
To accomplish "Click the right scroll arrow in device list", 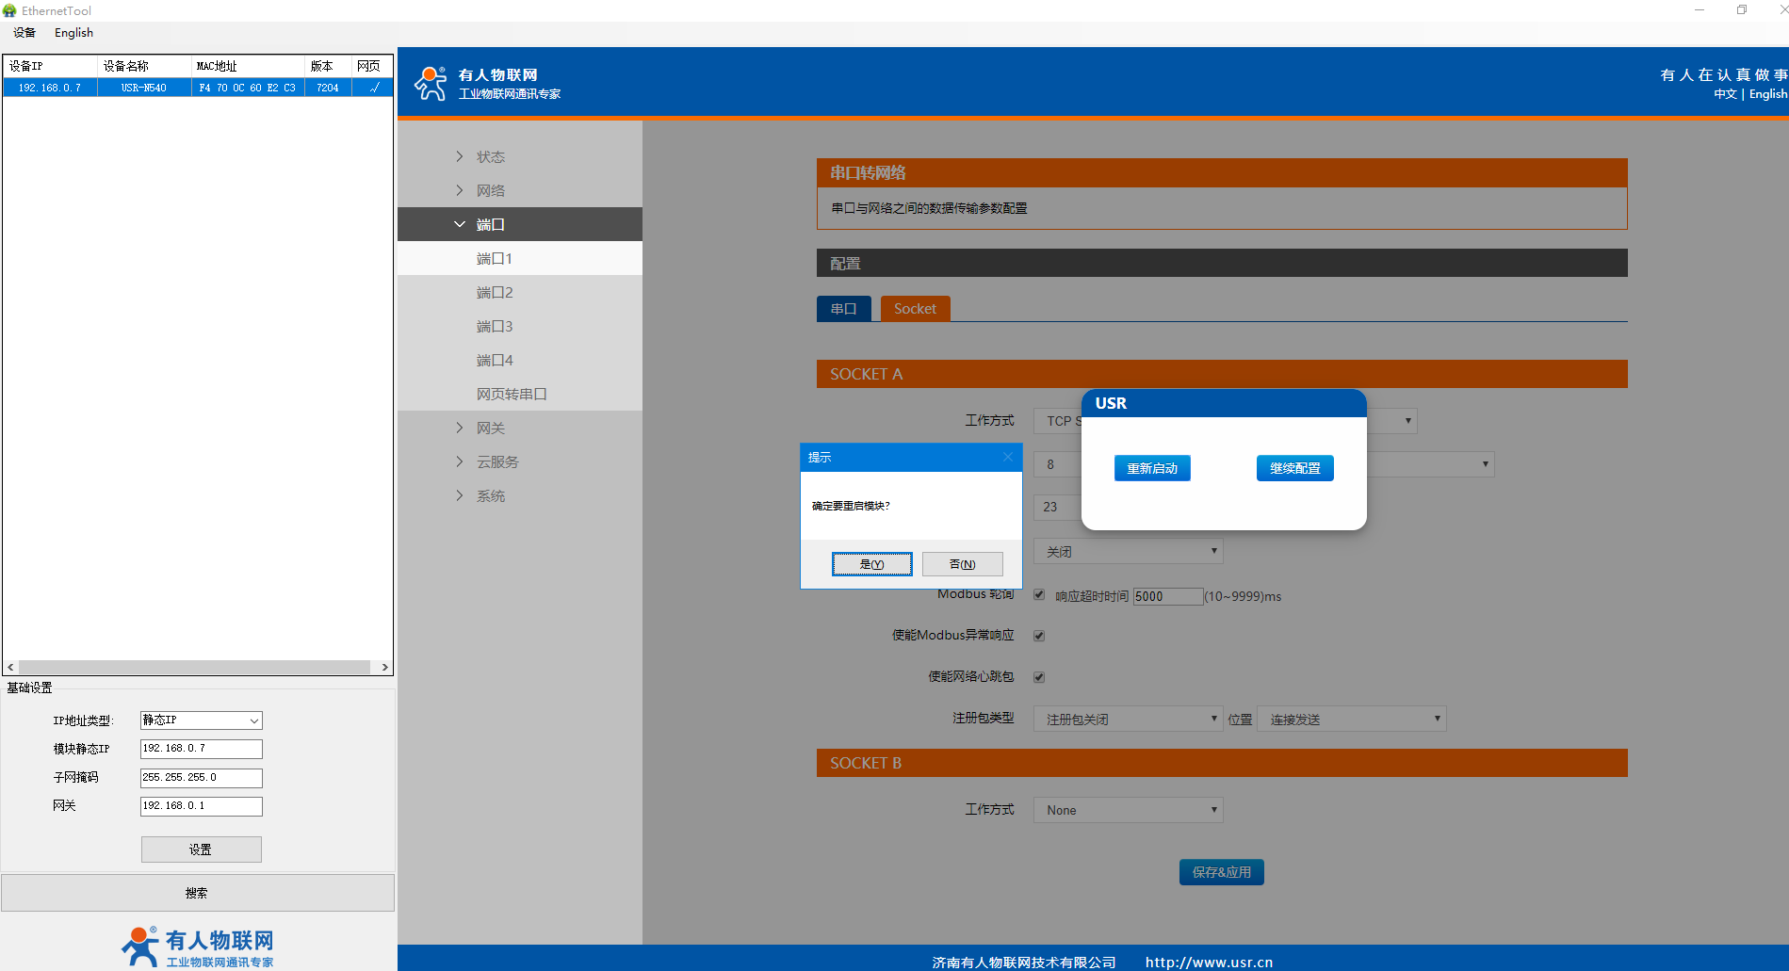I will click(384, 667).
